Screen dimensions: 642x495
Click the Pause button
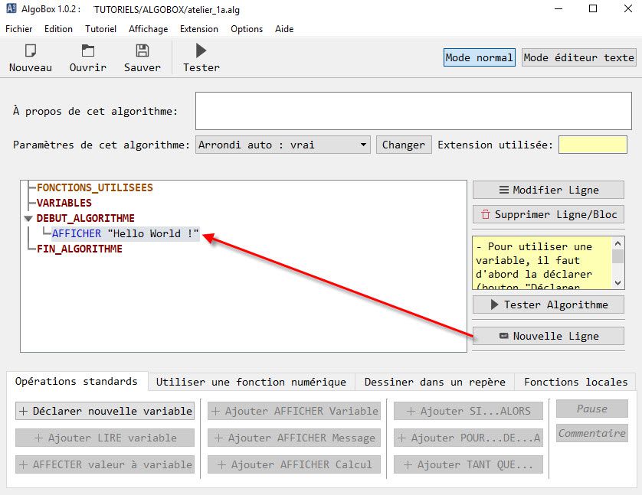[x=592, y=409]
